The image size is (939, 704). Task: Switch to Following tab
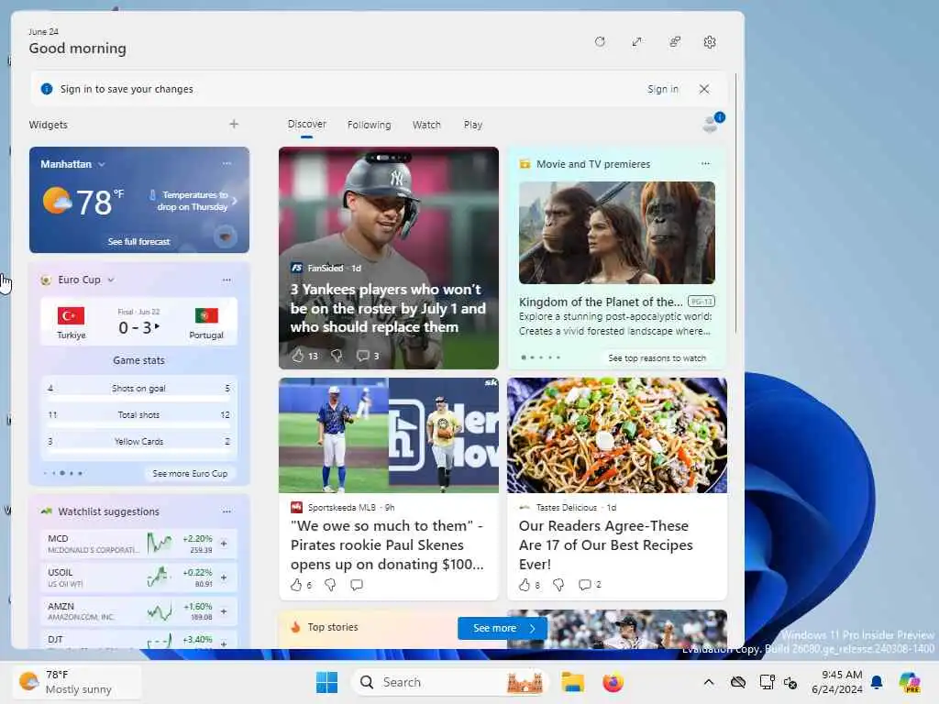click(369, 125)
